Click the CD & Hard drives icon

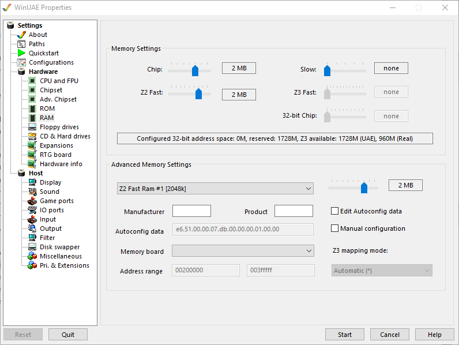33,136
